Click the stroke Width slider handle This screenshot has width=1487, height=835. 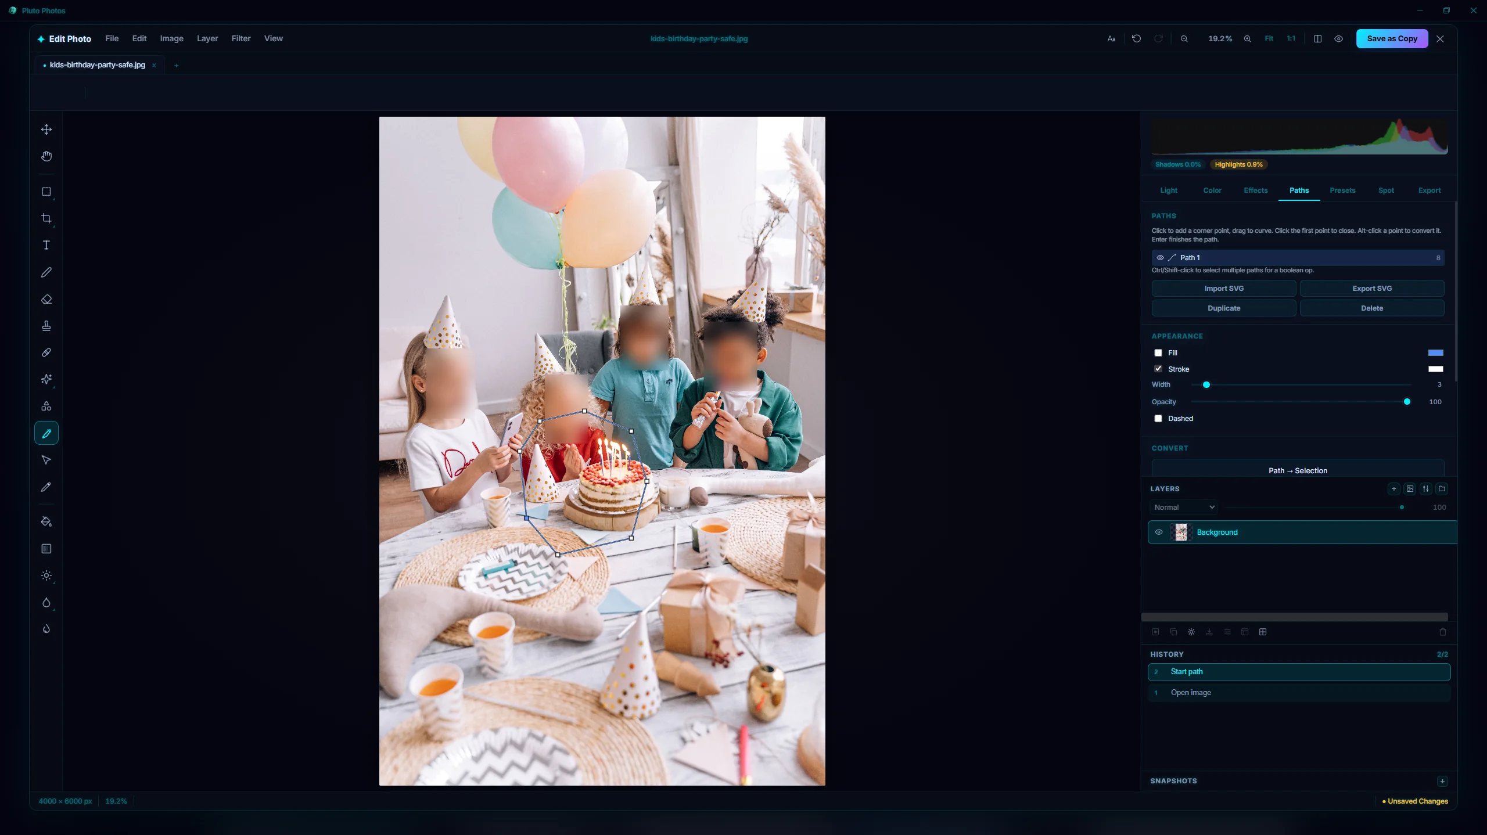click(1206, 384)
